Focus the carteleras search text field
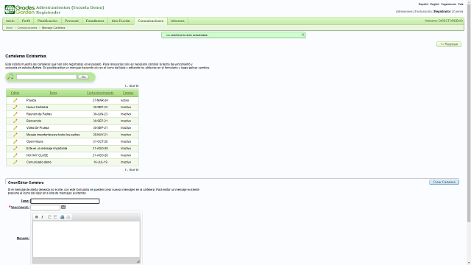 coord(46,77)
